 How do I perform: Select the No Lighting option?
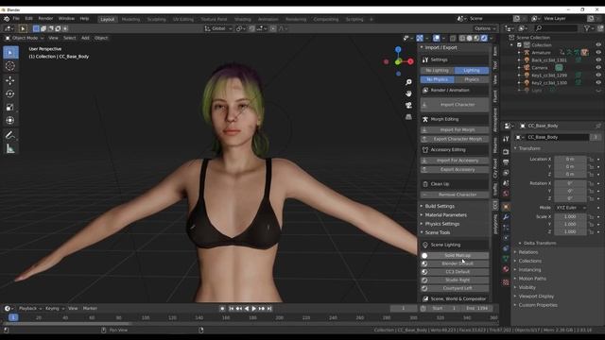[x=437, y=71]
